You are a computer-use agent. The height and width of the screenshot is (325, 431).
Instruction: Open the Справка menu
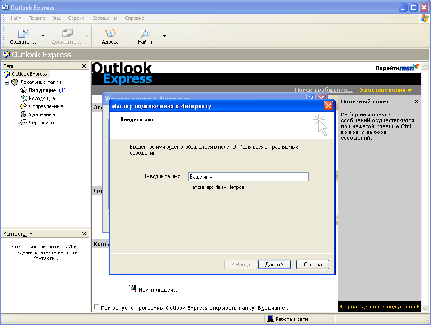click(134, 18)
